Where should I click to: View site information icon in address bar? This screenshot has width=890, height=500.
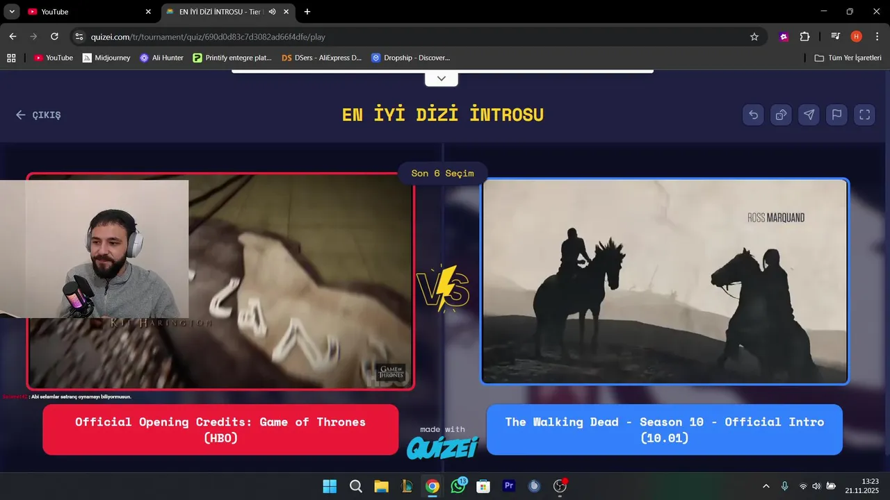[79, 37]
